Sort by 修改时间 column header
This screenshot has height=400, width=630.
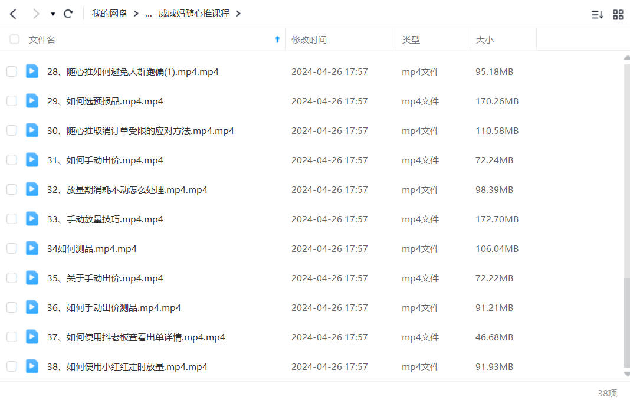point(309,40)
